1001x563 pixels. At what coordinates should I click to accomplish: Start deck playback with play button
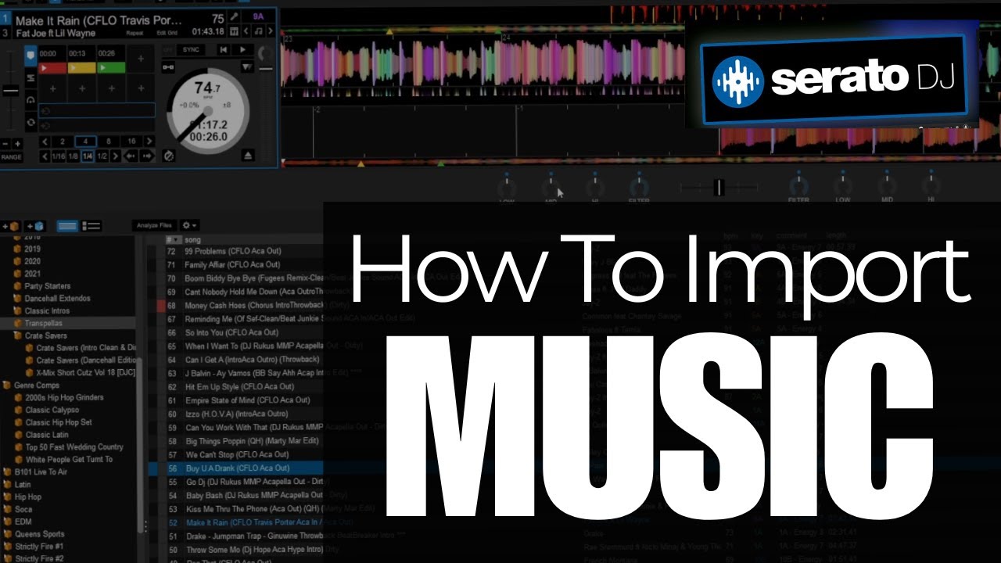click(242, 50)
